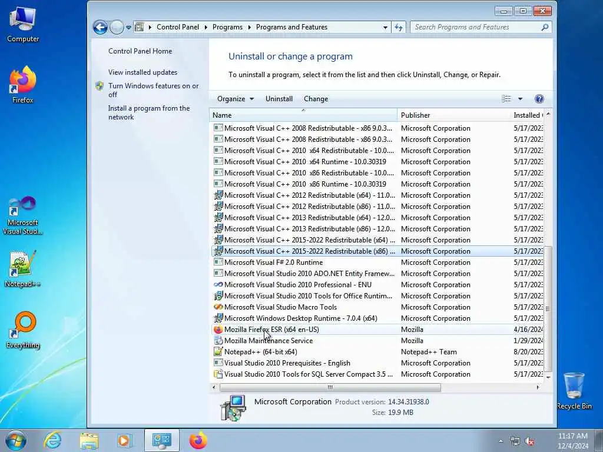Open the view options dropdown arrow
Viewport: 603px width, 452px height.
tap(520, 99)
